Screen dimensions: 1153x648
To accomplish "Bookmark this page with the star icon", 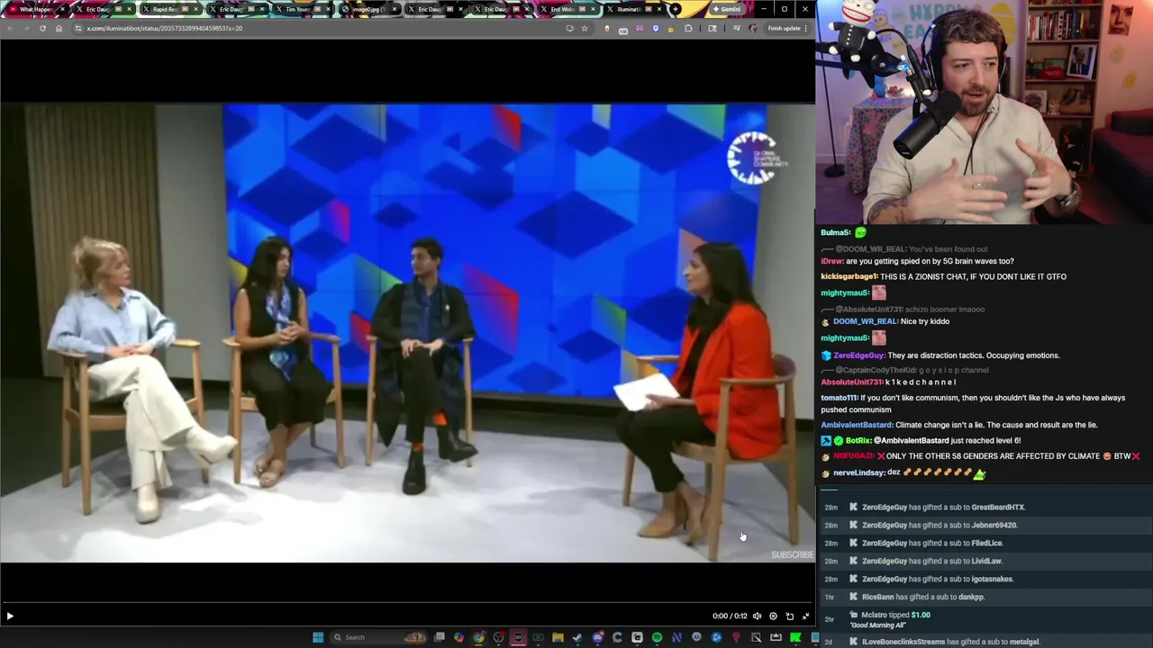I will coord(585,28).
